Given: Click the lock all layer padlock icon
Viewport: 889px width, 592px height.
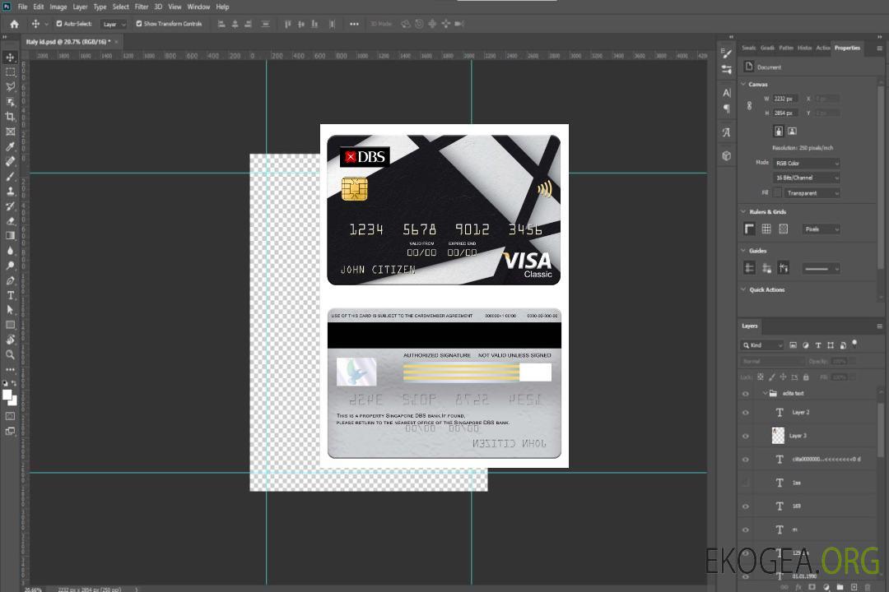Looking at the screenshot, I should 806,377.
